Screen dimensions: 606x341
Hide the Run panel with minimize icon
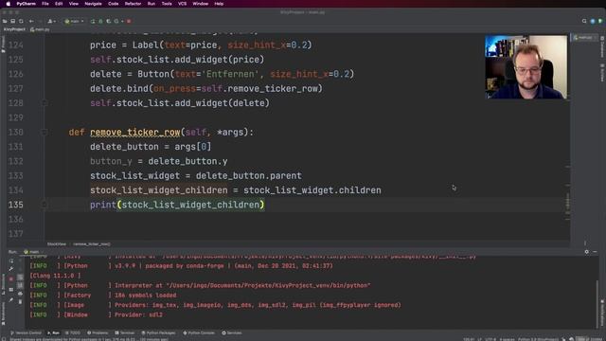pyautogui.click(x=595, y=252)
